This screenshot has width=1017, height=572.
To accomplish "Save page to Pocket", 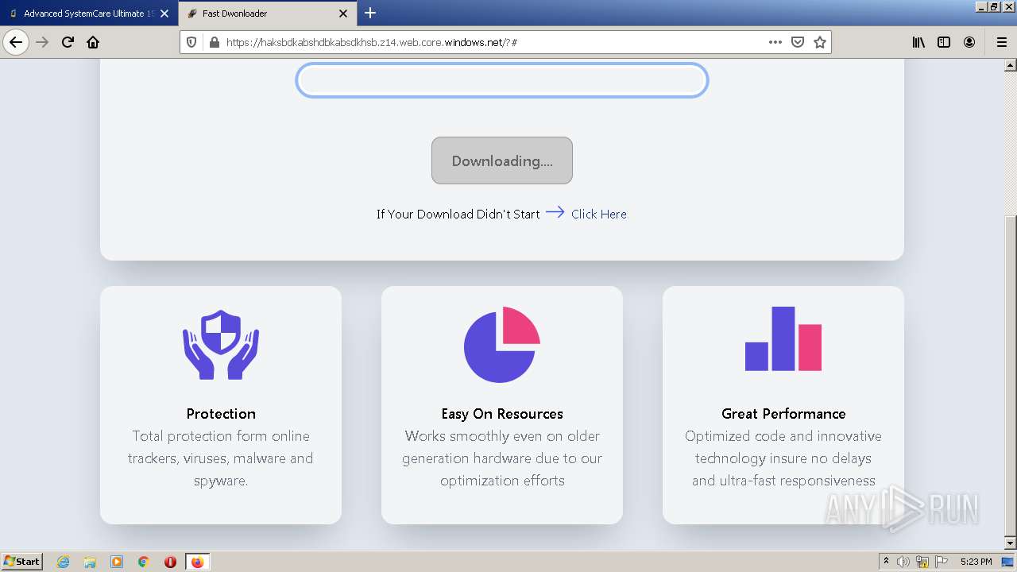I will point(798,42).
